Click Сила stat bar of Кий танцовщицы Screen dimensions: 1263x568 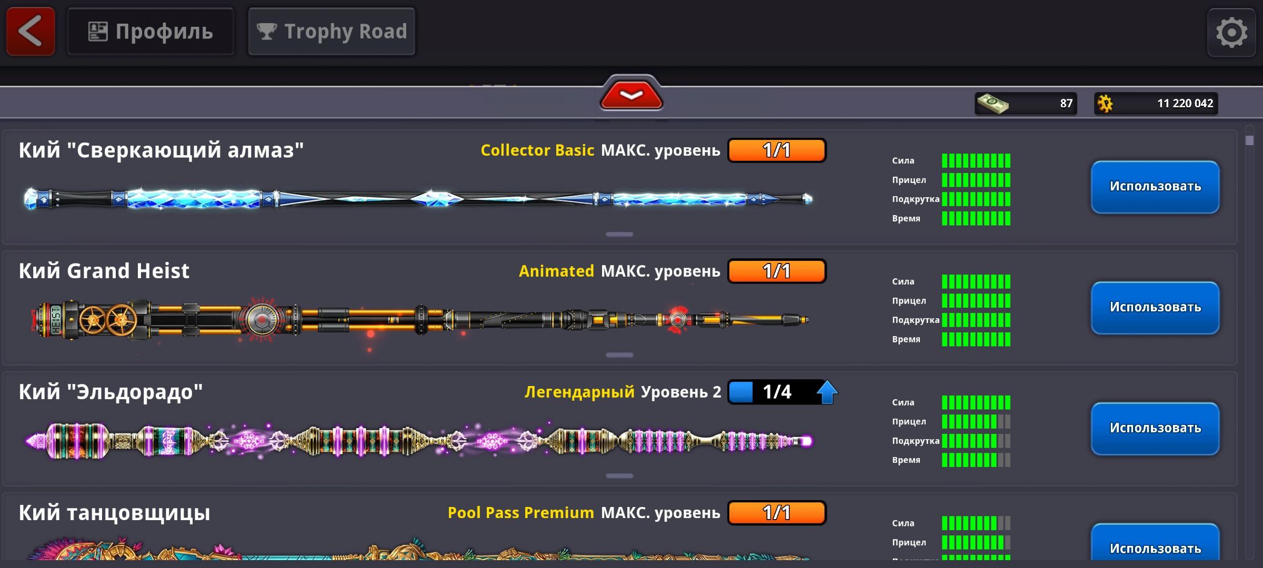point(976,523)
